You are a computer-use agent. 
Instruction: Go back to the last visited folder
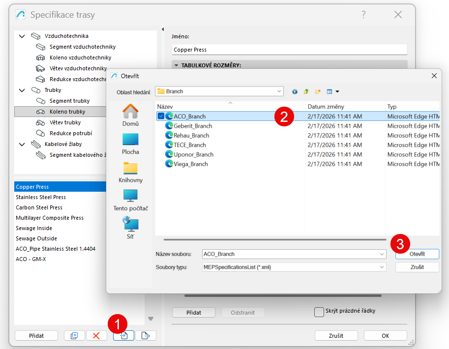[x=295, y=91]
